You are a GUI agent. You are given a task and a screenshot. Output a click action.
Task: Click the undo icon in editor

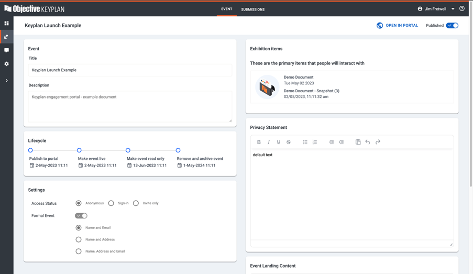(368, 142)
